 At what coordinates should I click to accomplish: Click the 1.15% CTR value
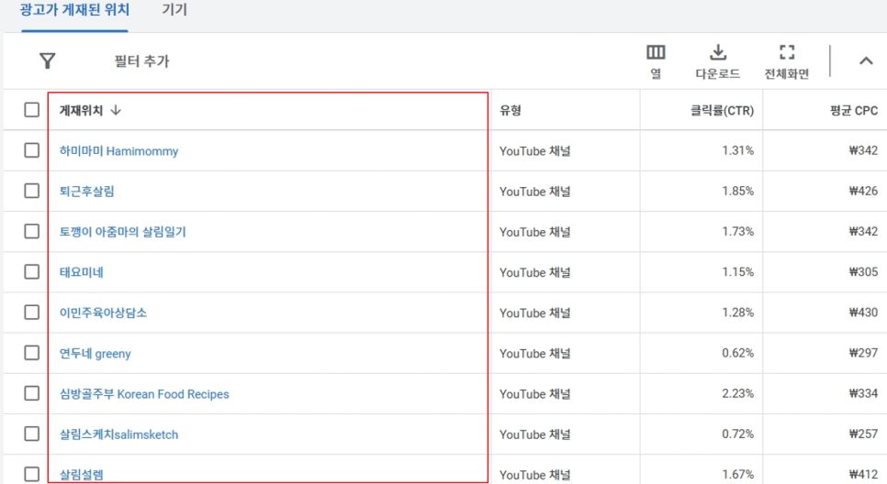[x=737, y=271]
